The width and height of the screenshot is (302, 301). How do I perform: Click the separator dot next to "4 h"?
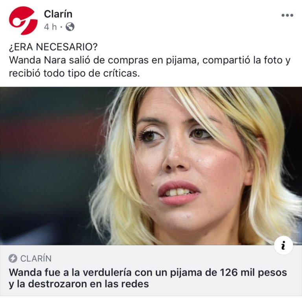tap(61, 27)
